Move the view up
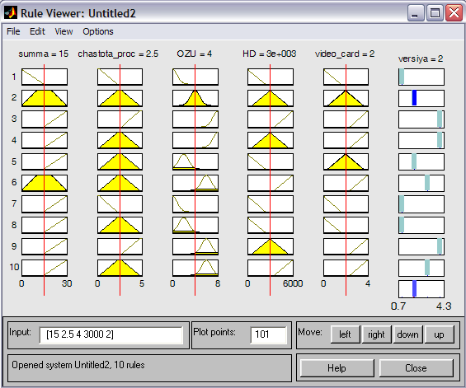 (440, 334)
